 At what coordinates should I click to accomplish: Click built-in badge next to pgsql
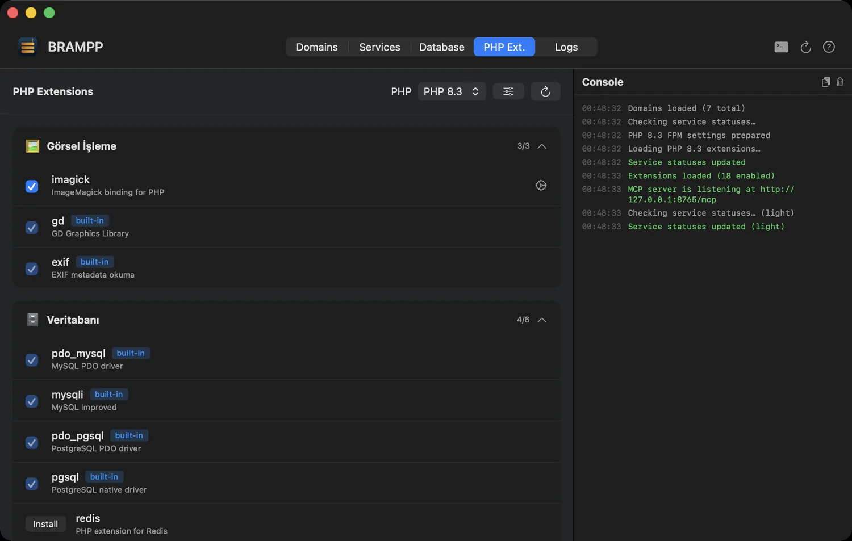tap(104, 477)
